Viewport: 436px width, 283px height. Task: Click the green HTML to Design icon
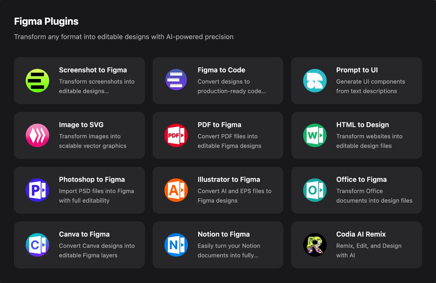click(315, 135)
